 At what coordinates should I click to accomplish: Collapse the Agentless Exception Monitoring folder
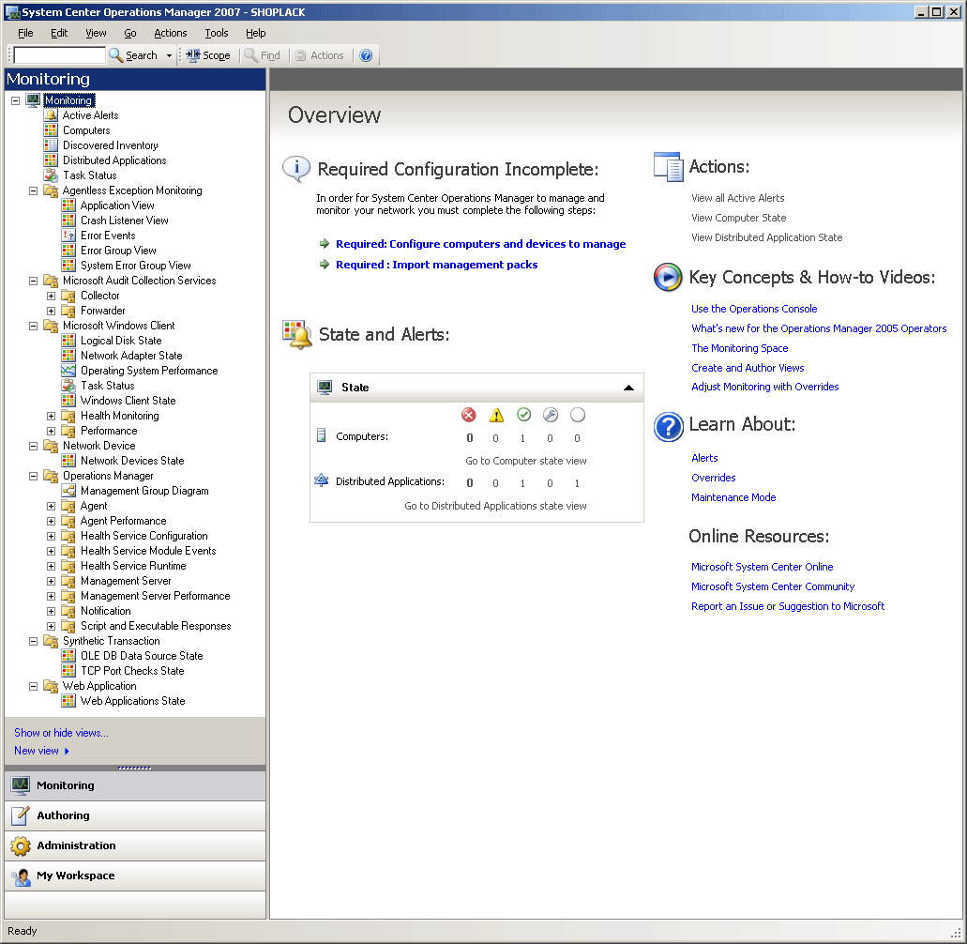coord(34,190)
